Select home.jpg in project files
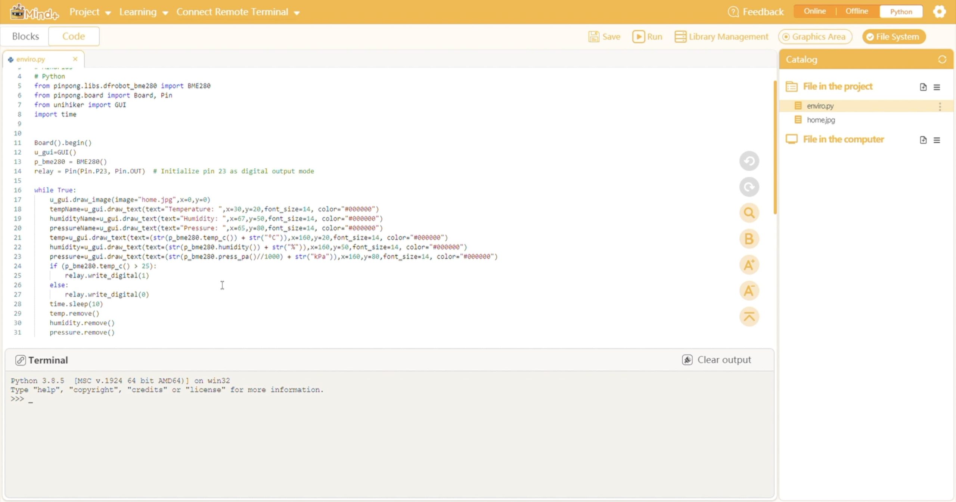The image size is (956, 502). 820,120
